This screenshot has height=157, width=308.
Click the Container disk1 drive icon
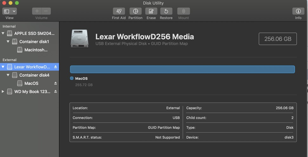pyautogui.click(x=15, y=41)
